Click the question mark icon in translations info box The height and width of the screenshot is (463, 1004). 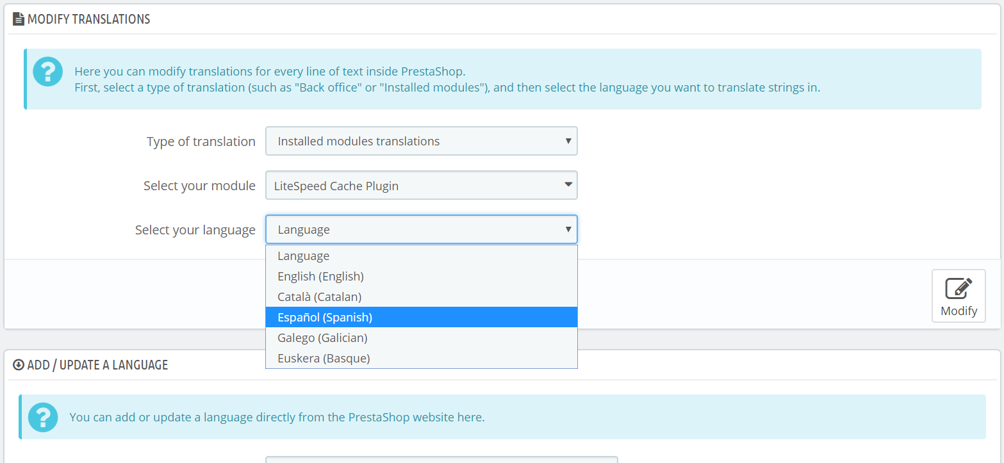coord(48,72)
